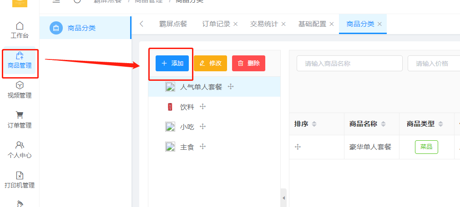
Task: Switch to the 基础配置 tab
Action: tap(312, 24)
